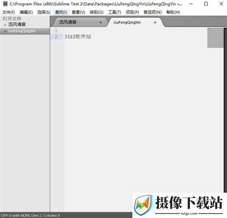The image size is (227, 218).
Task: Minimize the Sublime Text window
Action: [191, 4]
